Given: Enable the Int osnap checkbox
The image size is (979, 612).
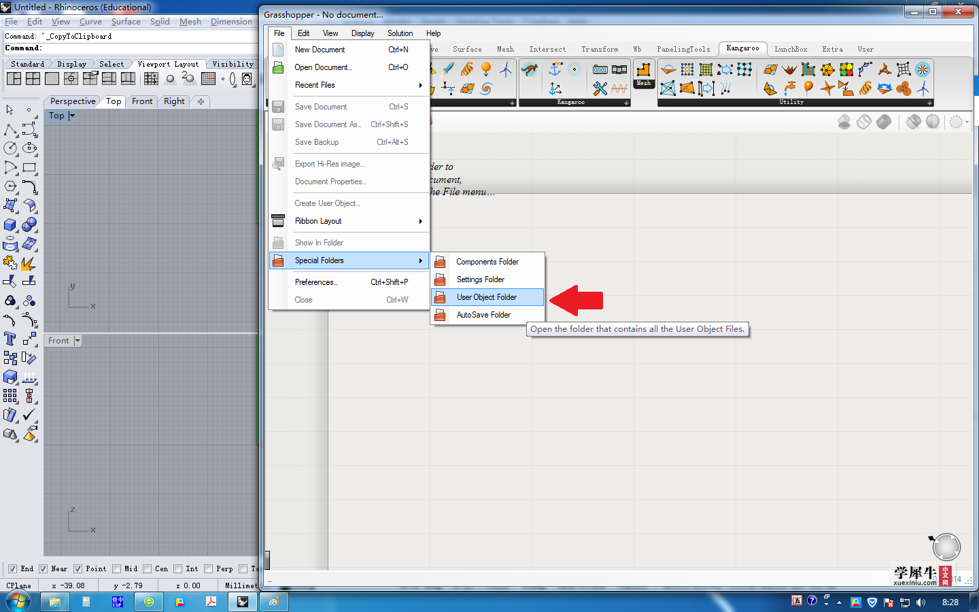Looking at the screenshot, I should (177, 569).
